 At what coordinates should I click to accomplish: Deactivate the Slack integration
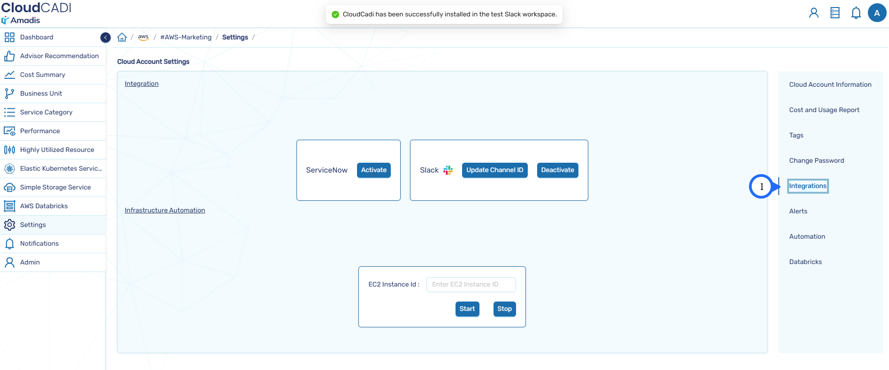557,170
